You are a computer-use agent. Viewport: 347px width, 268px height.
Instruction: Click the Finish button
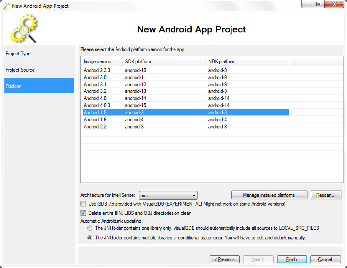291,259
